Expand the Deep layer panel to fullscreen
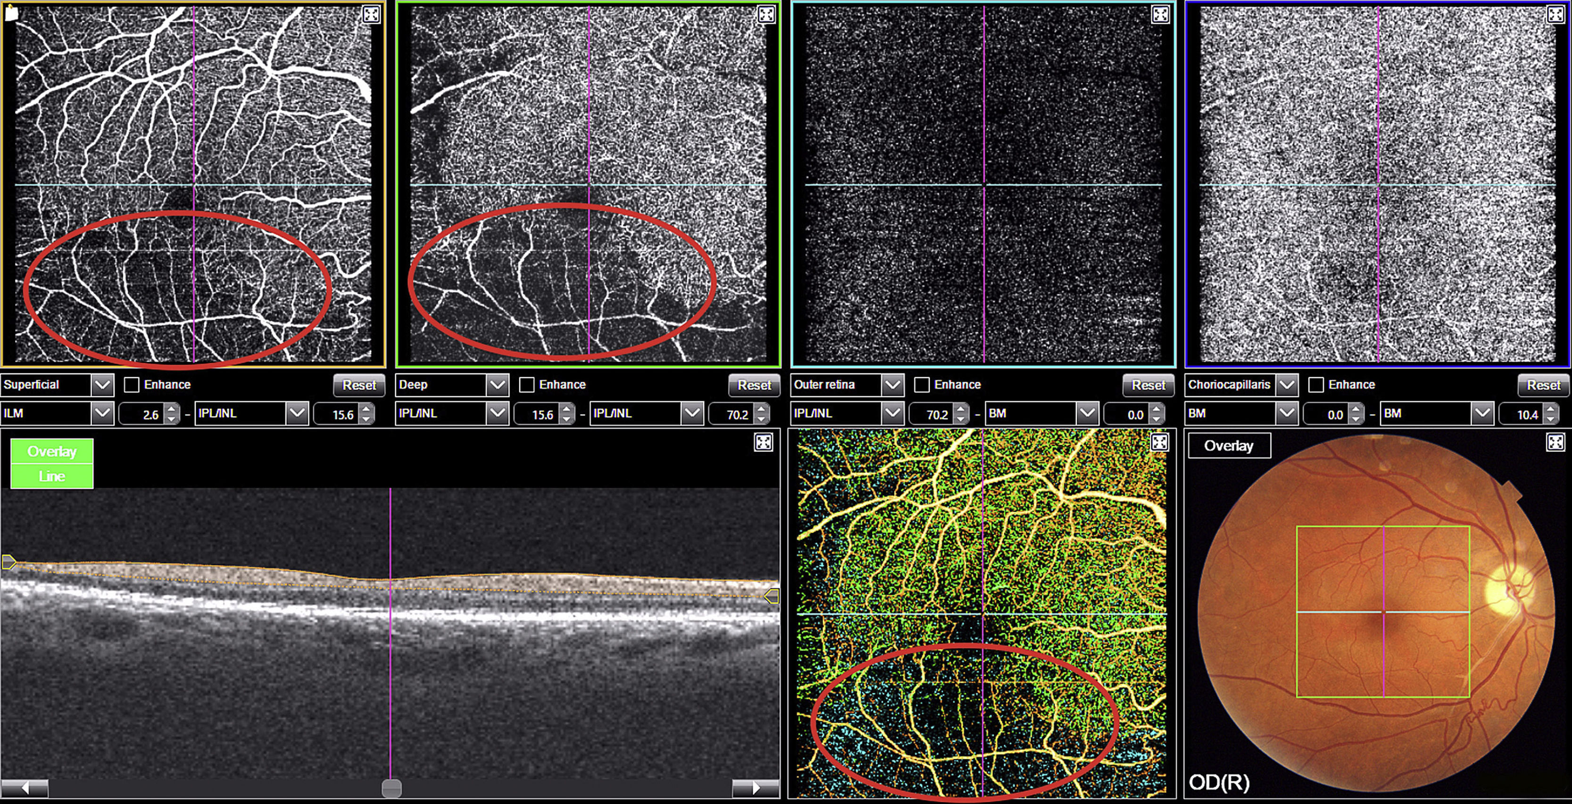The image size is (1572, 804). [766, 15]
